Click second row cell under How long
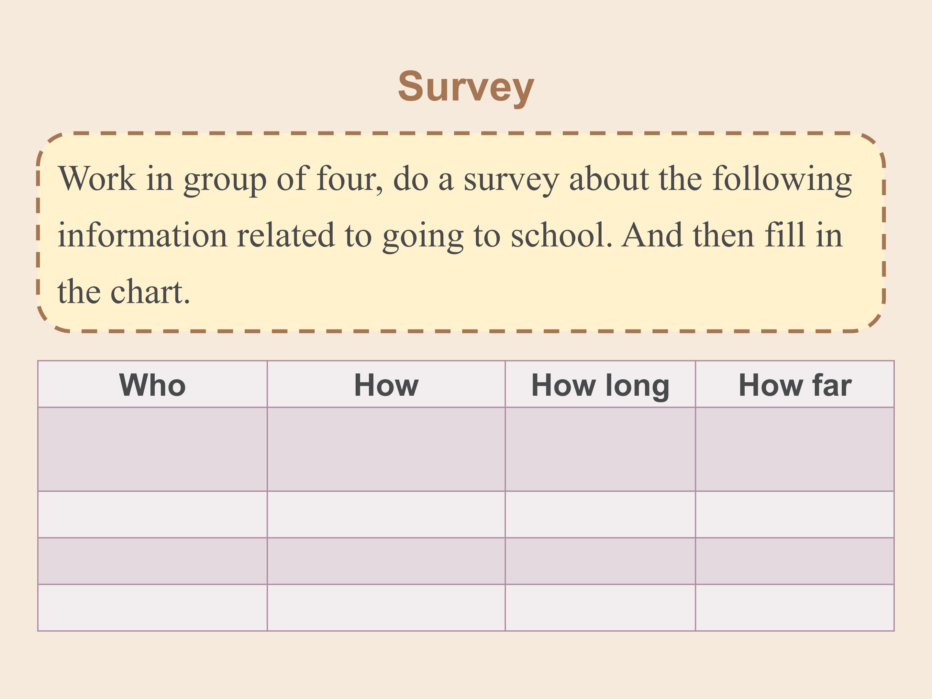 (600, 515)
